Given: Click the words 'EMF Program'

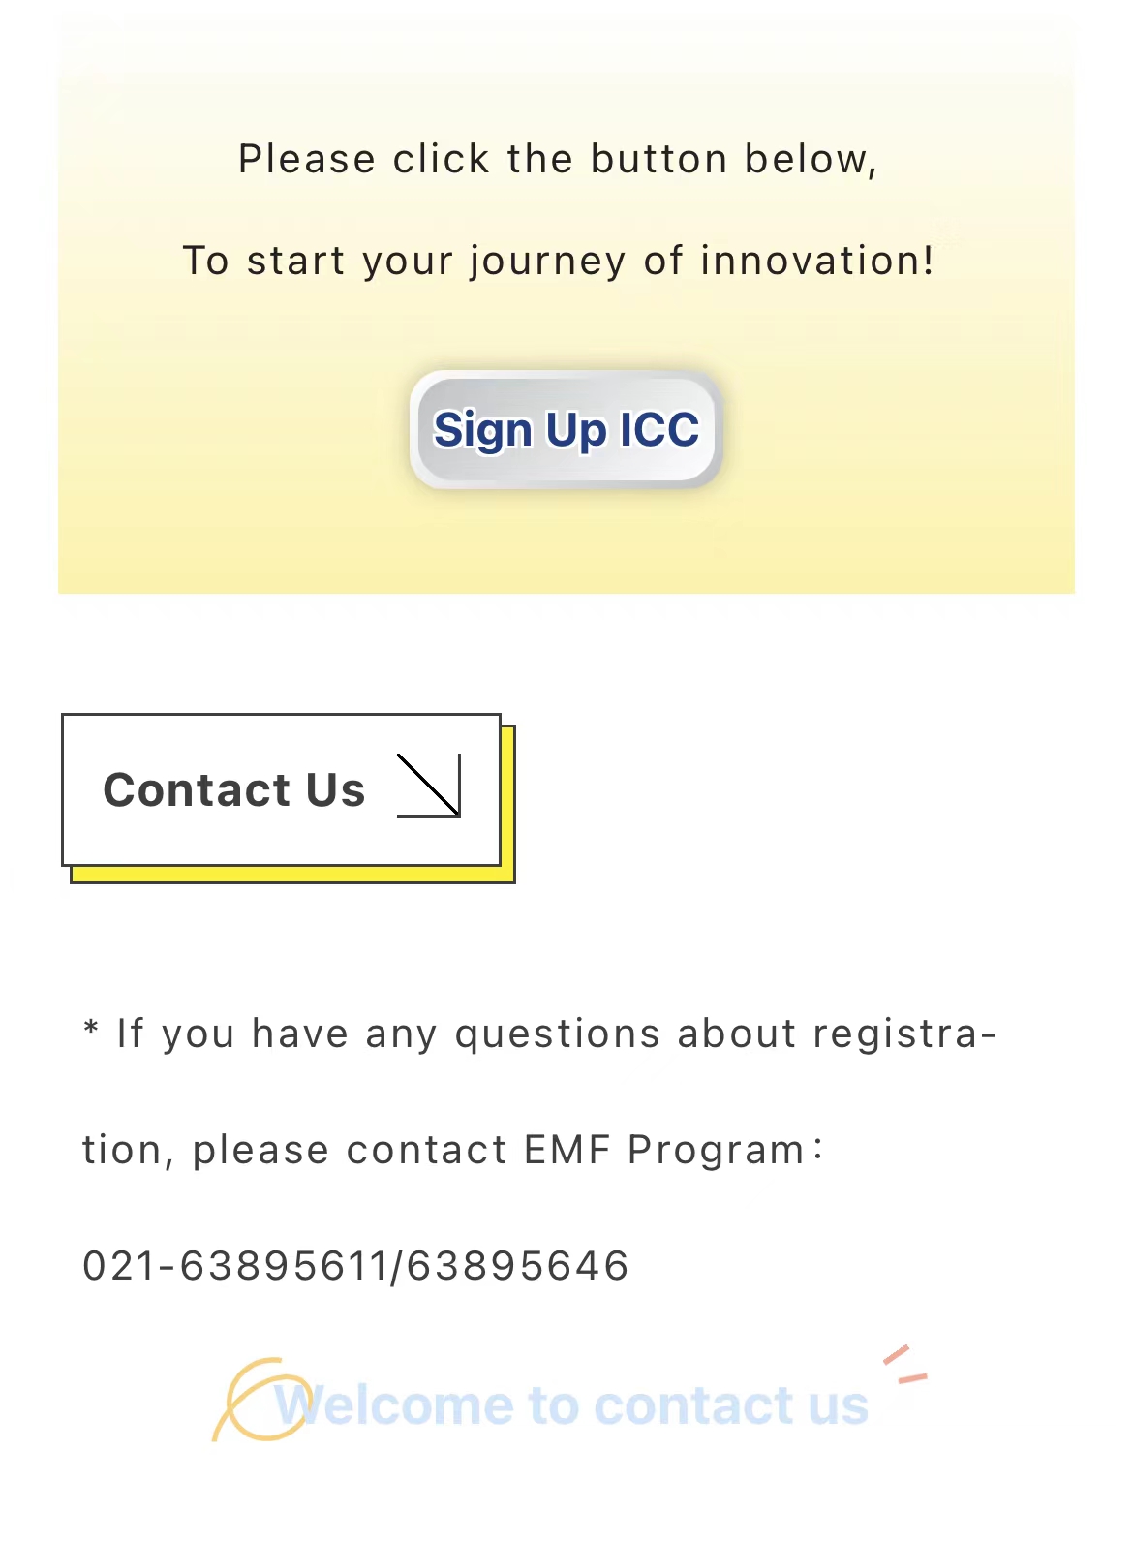Looking at the screenshot, I should (664, 1150).
